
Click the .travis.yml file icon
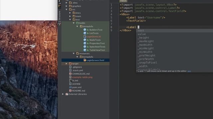coord(70,70)
